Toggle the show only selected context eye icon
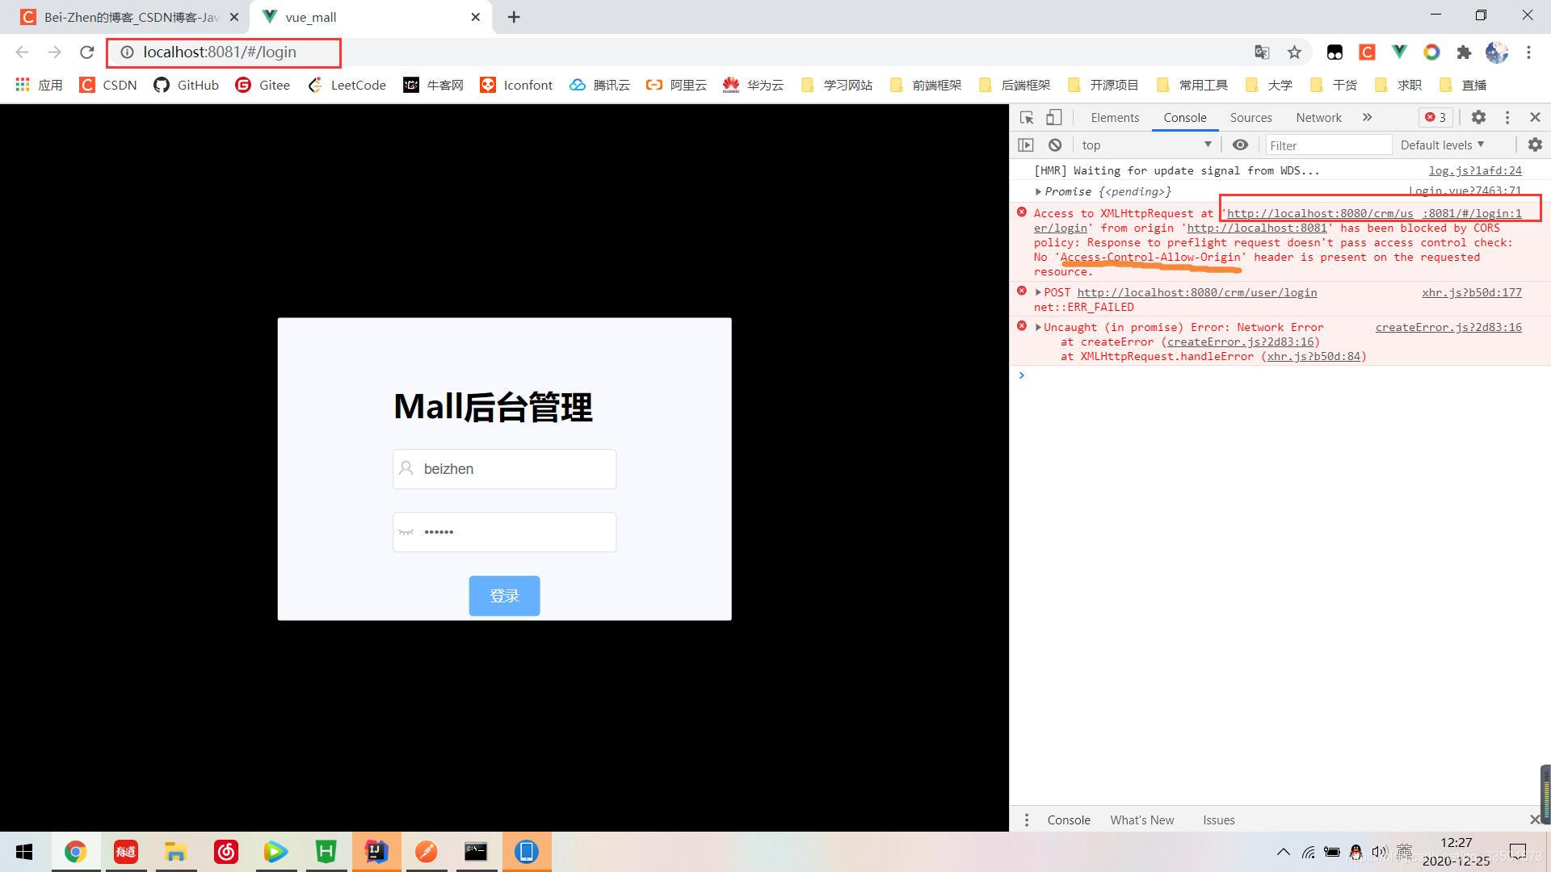The height and width of the screenshot is (872, 1551). pyautogui.click(x=1239, y=144)
